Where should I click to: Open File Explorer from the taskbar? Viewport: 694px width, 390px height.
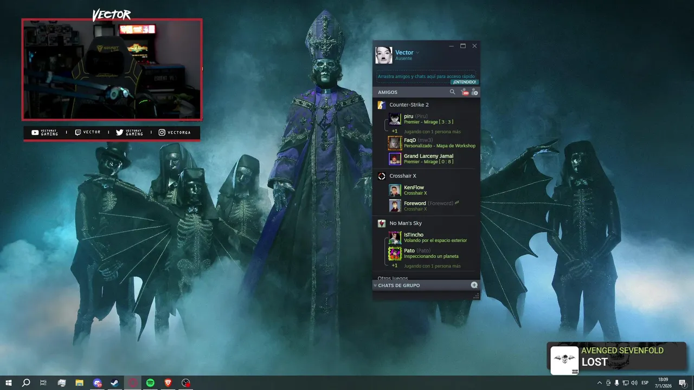tap(79, 383)
